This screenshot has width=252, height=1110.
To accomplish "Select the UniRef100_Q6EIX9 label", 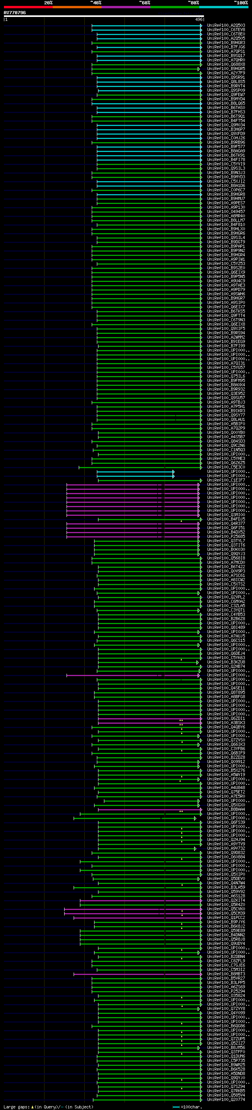I will point(226,272).
